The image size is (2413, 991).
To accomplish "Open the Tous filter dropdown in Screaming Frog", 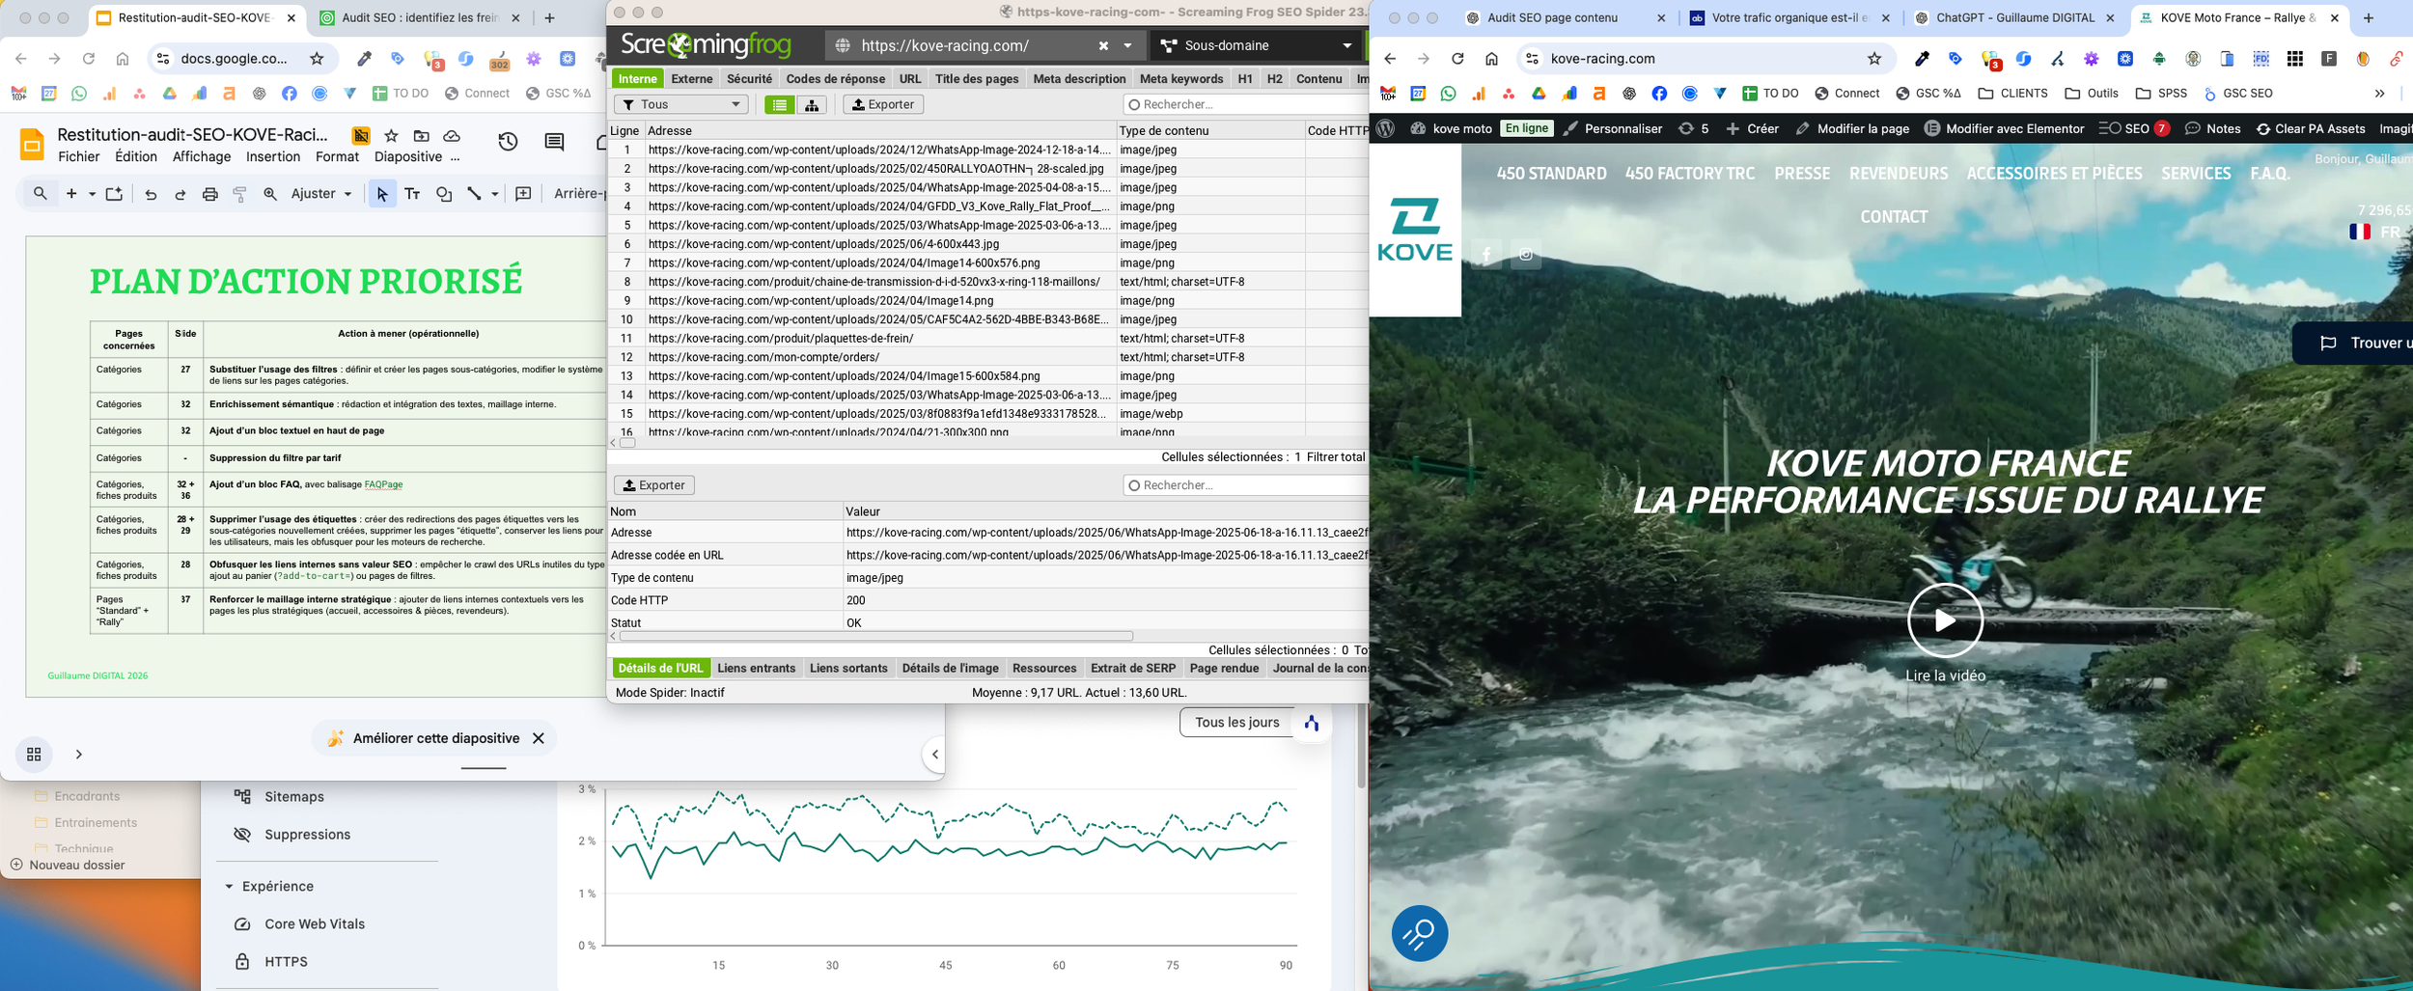I will 680,104.
